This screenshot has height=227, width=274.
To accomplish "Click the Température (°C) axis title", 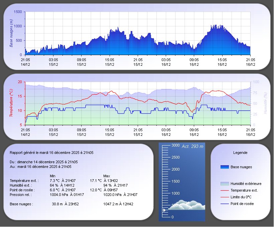I will pos(11,103).
